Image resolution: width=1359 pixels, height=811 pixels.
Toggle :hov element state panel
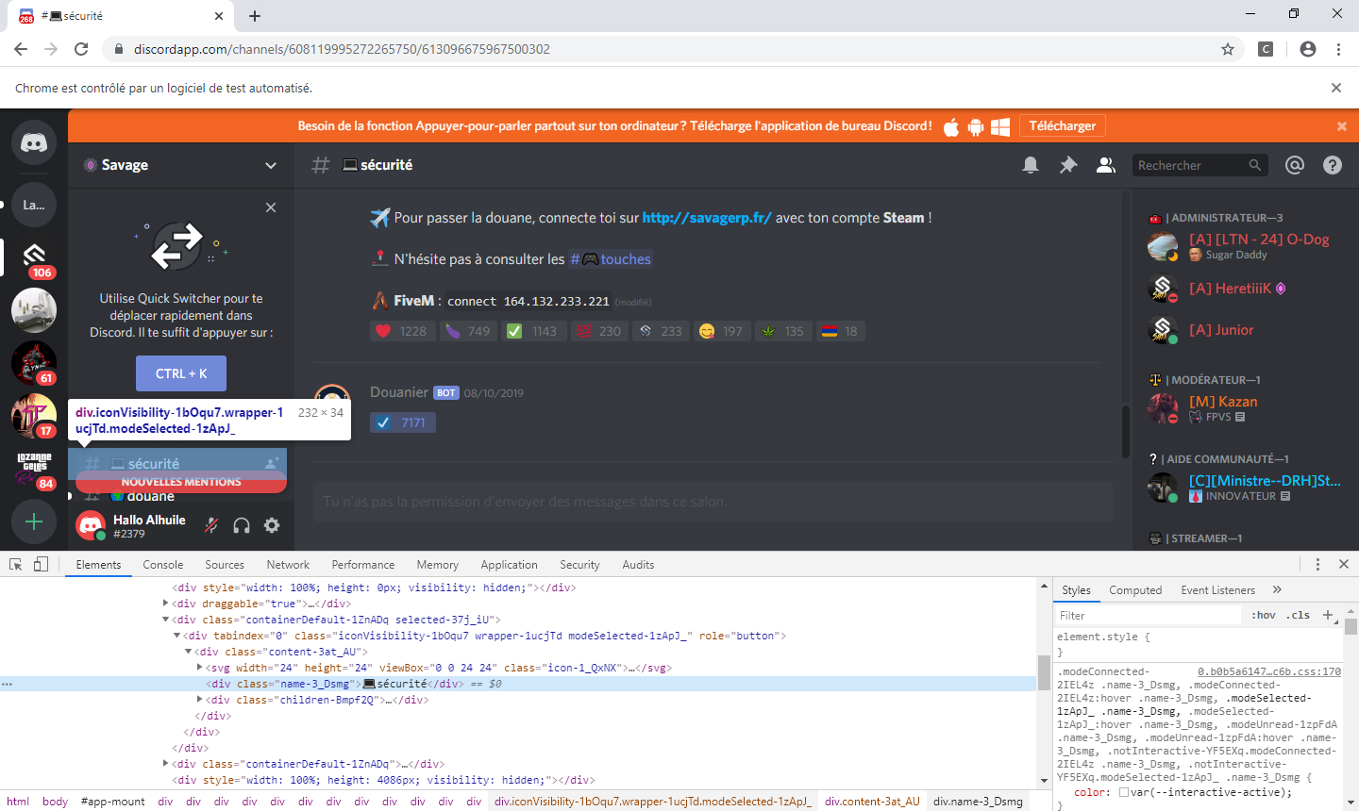(1263, 615)
